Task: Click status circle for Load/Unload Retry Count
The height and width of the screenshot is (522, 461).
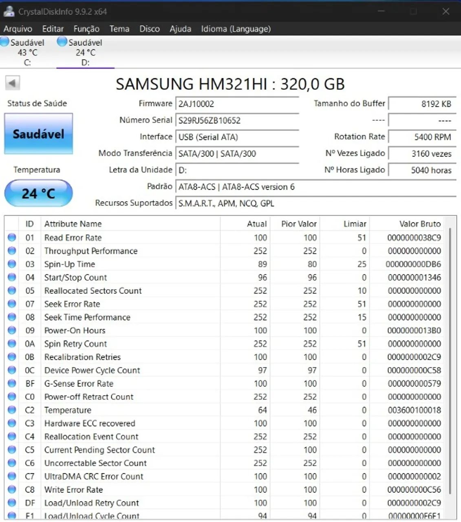Action: pyautogui.click(x=12, y=502)
